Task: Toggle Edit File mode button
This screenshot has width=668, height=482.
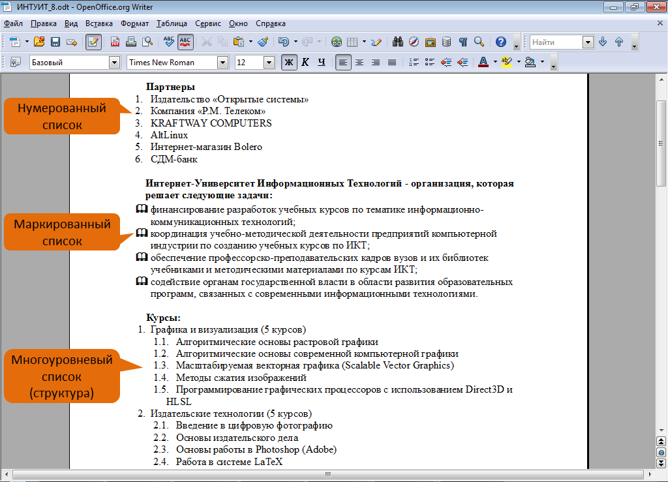Action: click(93, 42)
